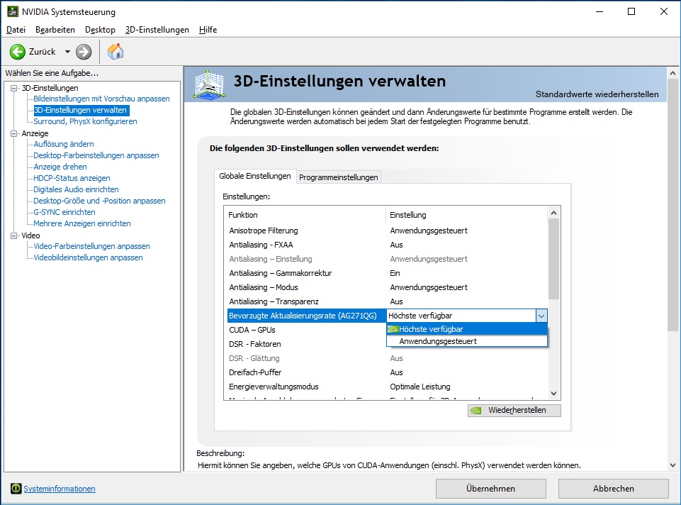This screenshot has height=505, width=681.
Task: Maximize the NVIDIA Systemsteuerung window
Action: pos(631,12)
